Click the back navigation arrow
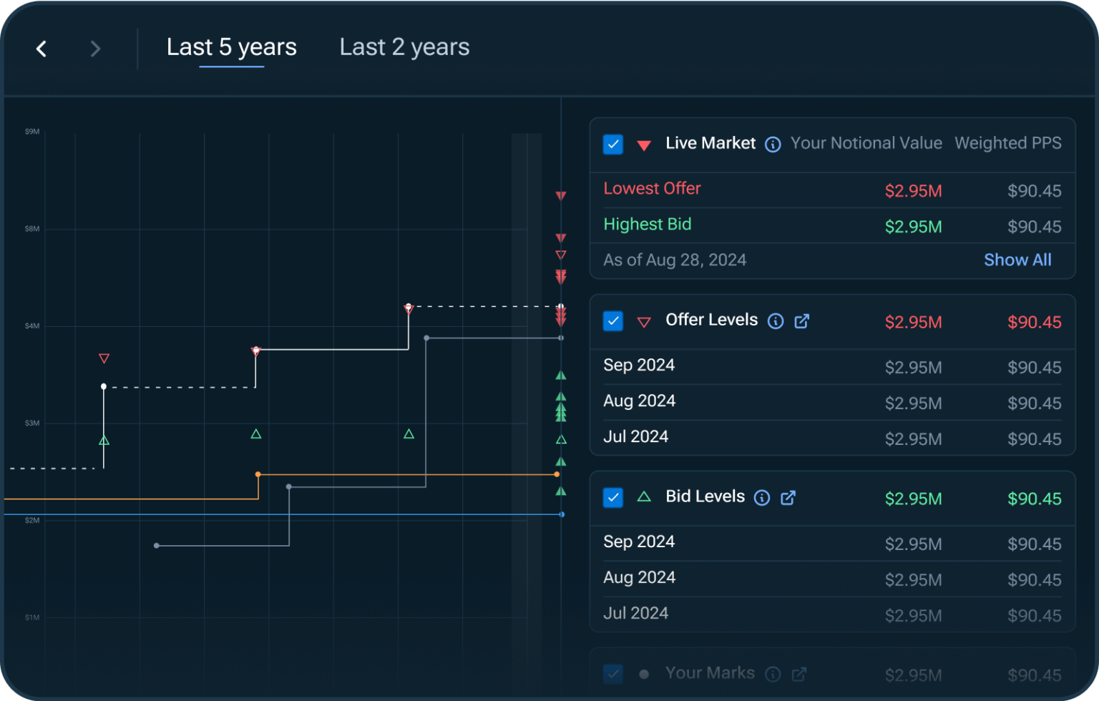The image size is (1099, 701). coord(41,49)
